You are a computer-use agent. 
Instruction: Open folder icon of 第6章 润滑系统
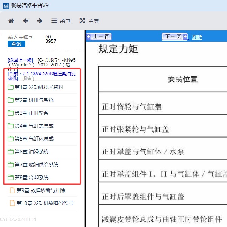11,152
